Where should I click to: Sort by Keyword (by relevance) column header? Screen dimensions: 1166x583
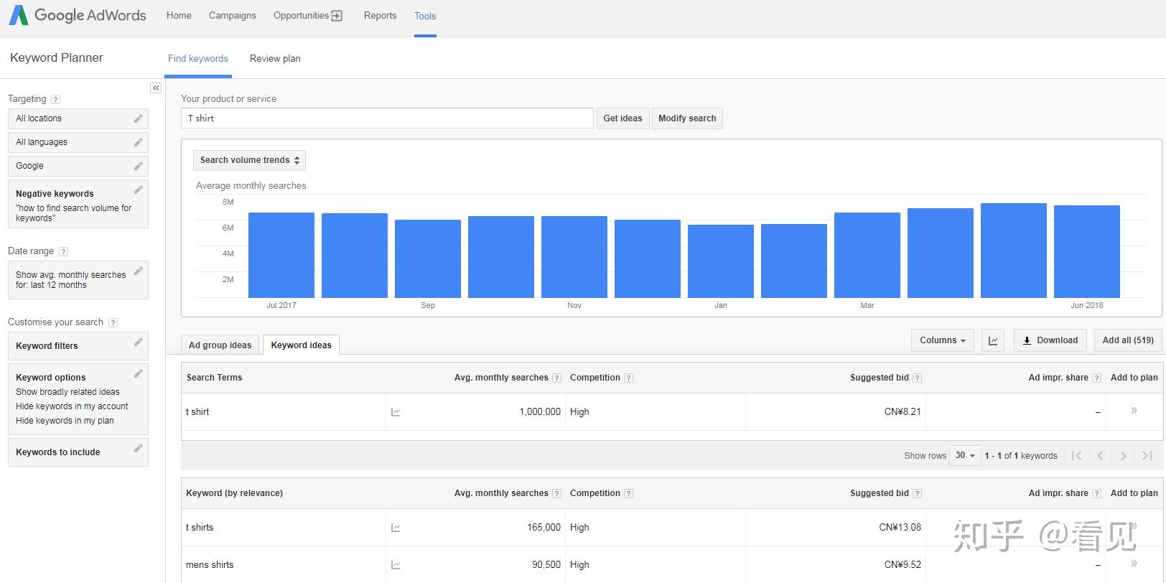tap(234, 493)
